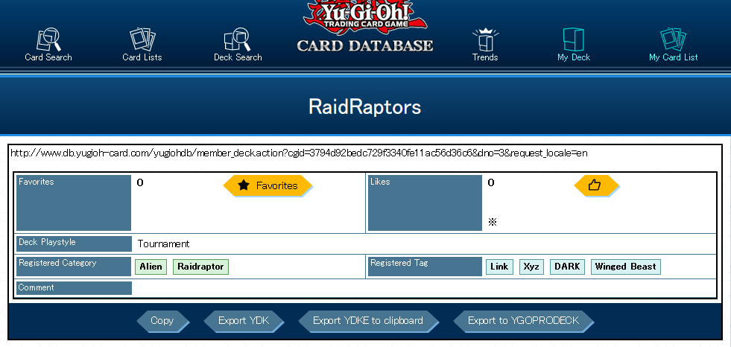Select the Alien category tag
731x347 pixels.
(151, 267)
